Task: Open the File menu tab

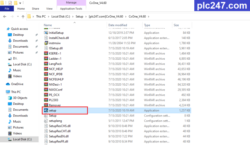Action: 7,8
